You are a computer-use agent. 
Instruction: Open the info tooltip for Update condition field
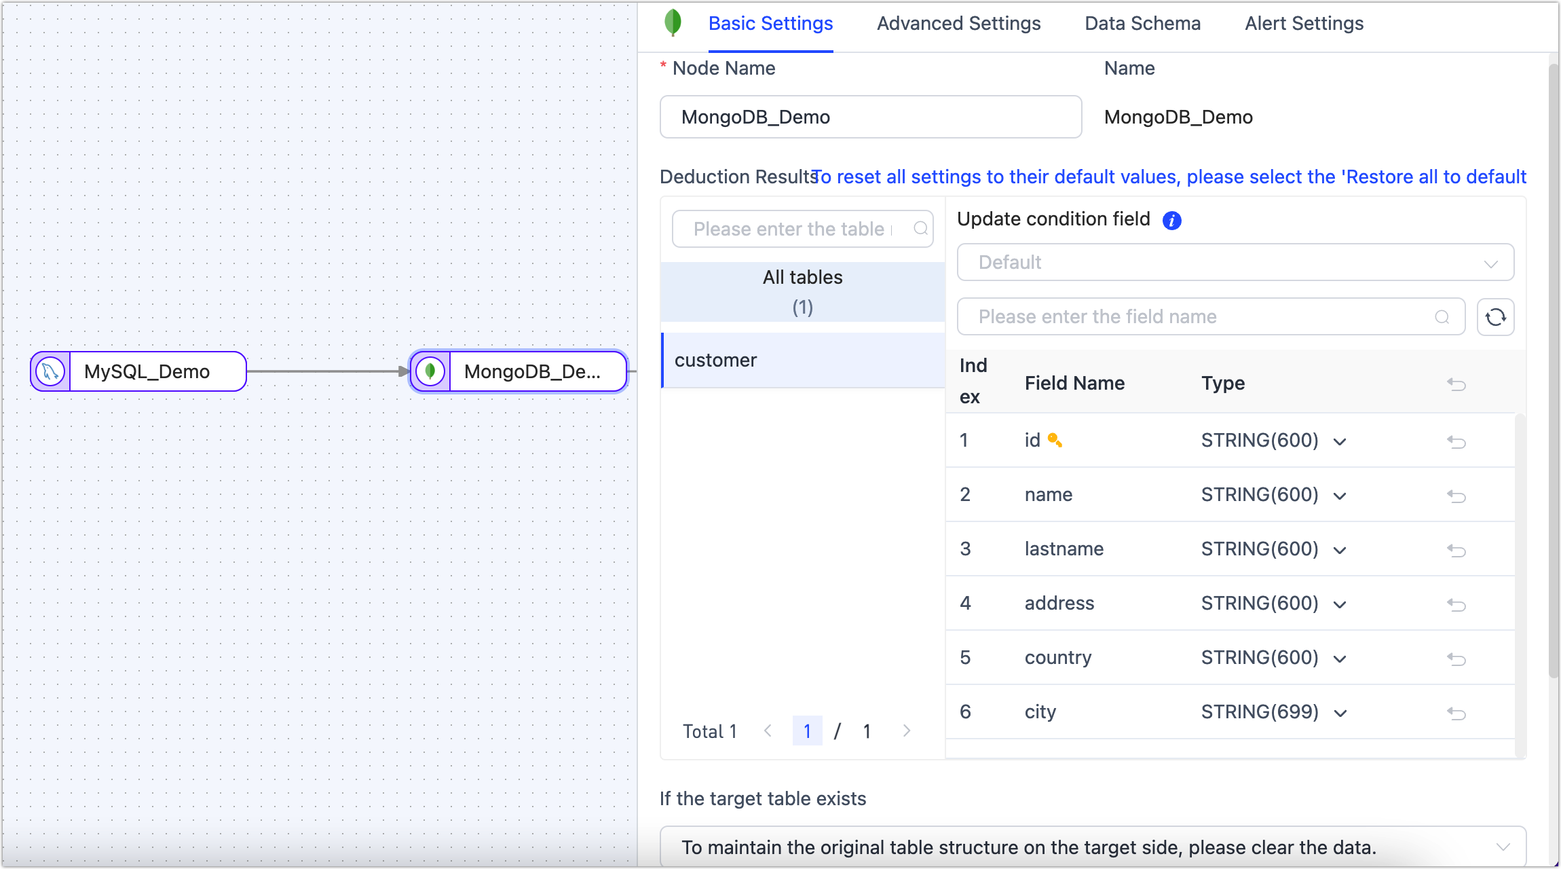(x=1172, y=220)
